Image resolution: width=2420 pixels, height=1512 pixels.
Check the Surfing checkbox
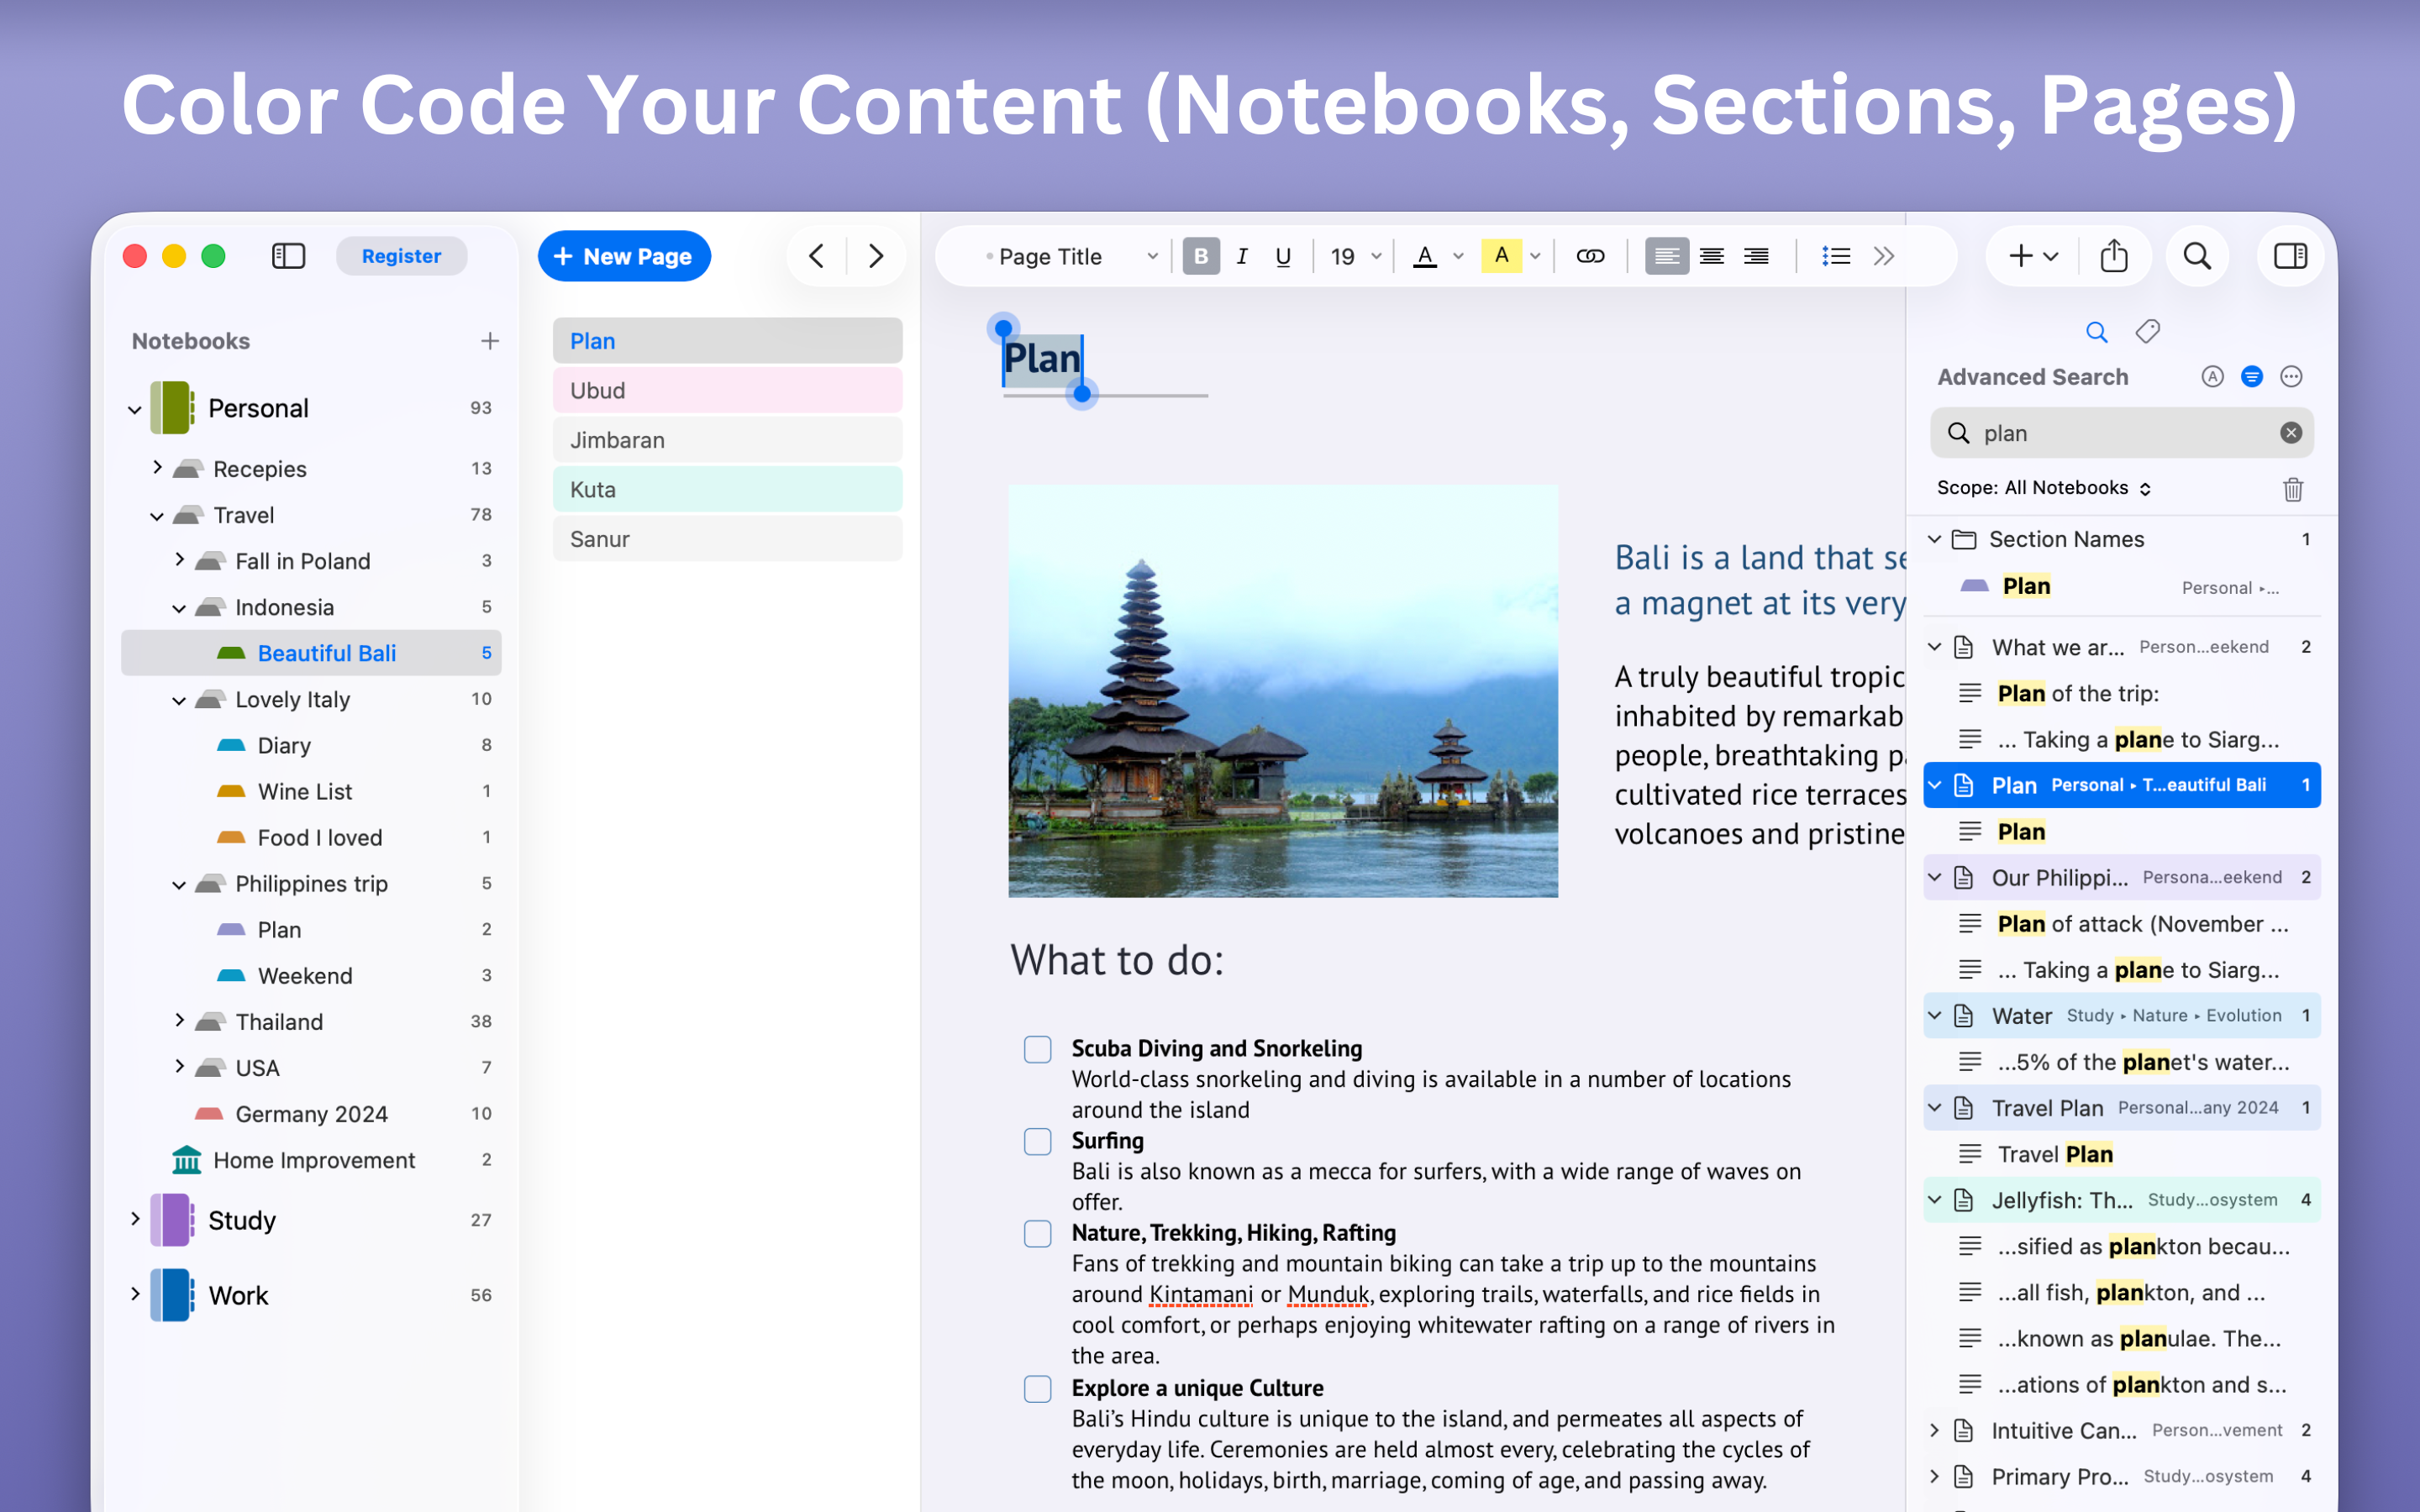pyautogui.click(x=1037, y=1141)
